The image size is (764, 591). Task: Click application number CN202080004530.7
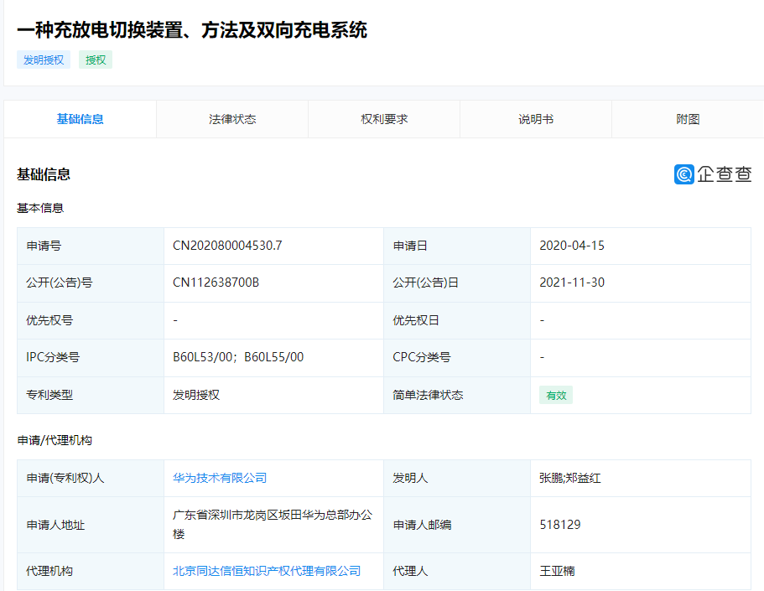pos(227,246)
